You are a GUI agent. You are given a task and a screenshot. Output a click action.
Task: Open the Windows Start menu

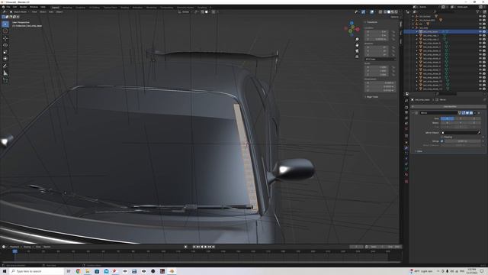tap(5, 271)
